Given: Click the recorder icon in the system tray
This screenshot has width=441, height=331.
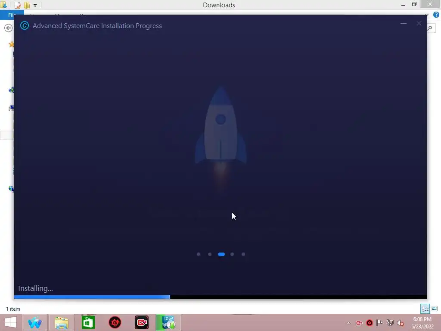Looking at the screenshot, I should (x=359, y=323).
